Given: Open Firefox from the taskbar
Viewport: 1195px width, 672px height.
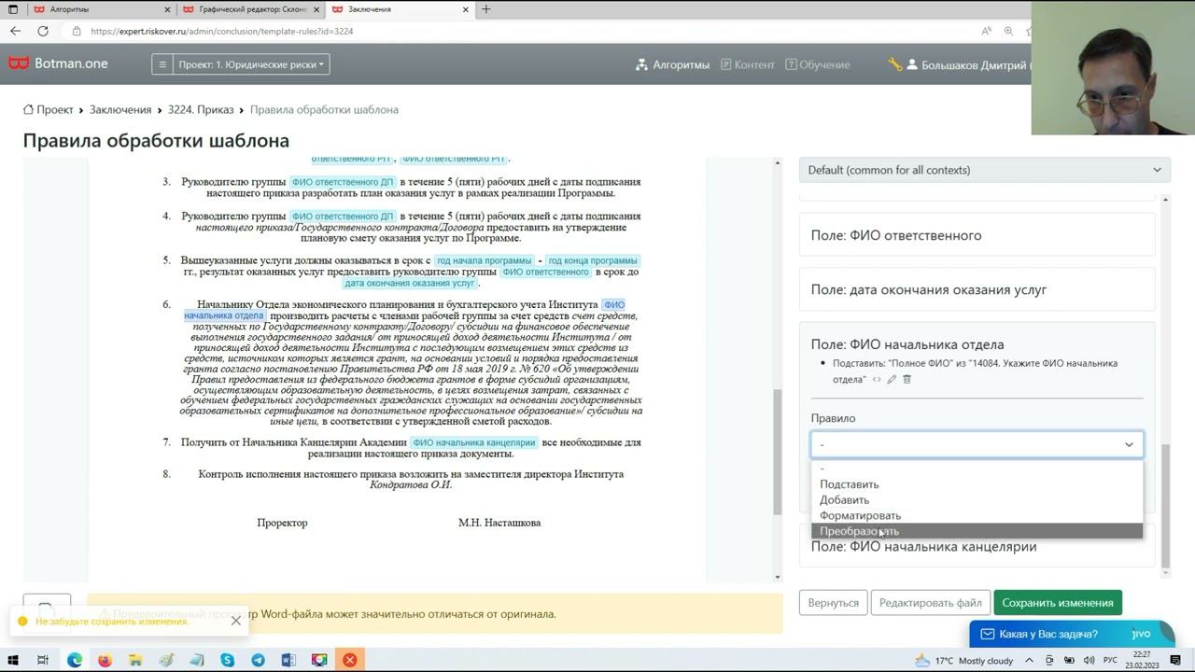Looking at the screenshot, I should pos(105,660).
